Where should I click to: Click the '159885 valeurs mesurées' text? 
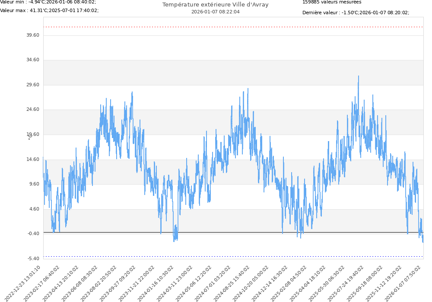pos(332,2)
